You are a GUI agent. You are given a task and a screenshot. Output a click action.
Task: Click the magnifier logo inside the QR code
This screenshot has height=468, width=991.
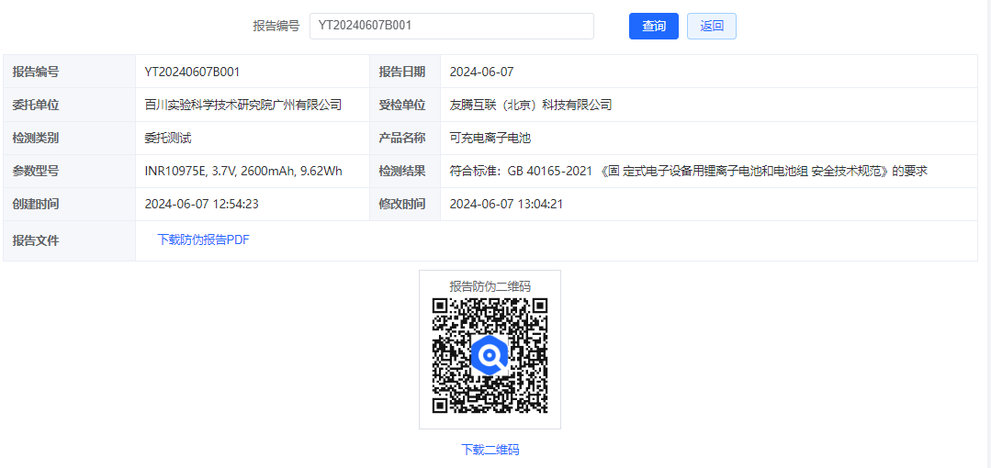click(x=490, y=355)
